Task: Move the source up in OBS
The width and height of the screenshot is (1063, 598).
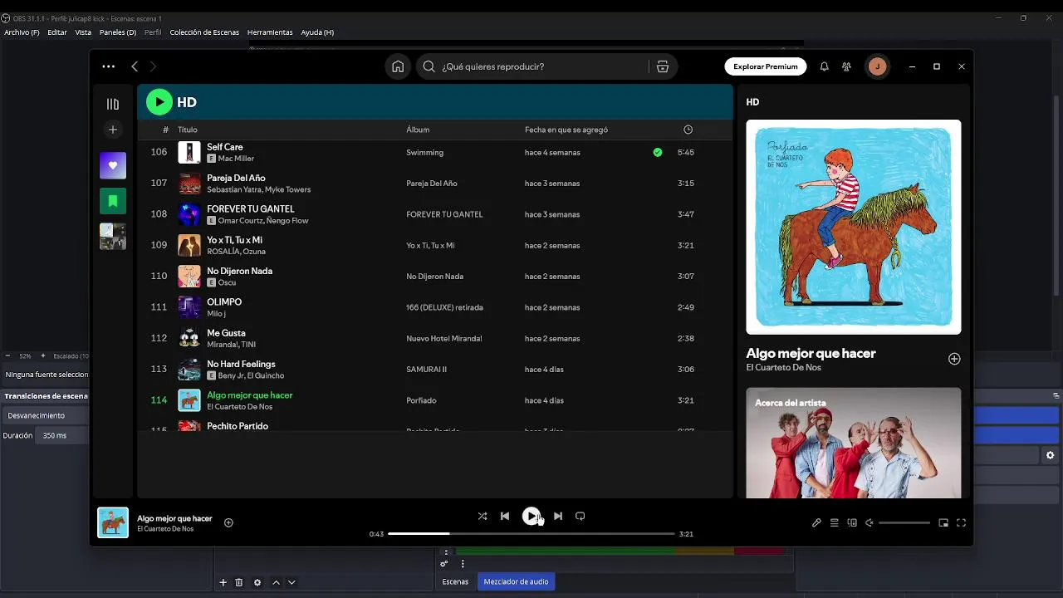Action: point(277,582)
